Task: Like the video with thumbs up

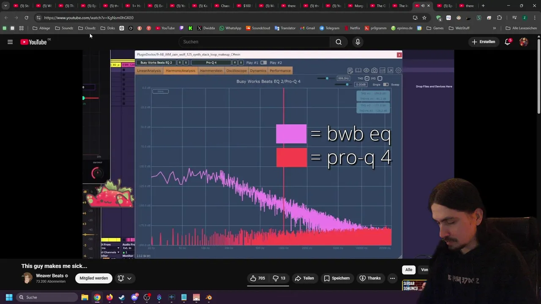Action: [x=257, y=278]
